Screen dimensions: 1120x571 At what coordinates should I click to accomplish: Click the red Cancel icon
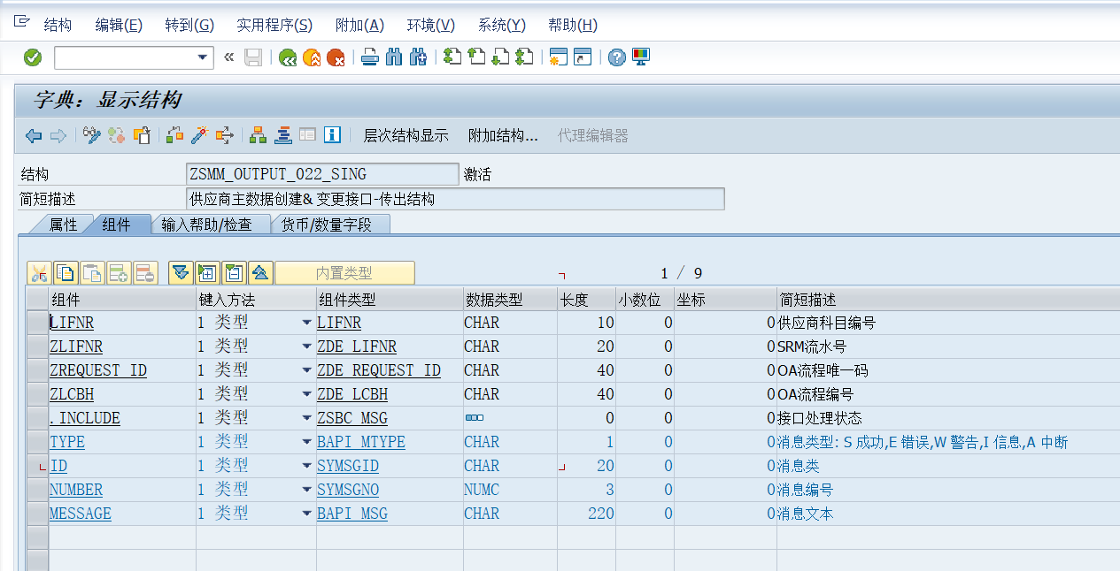coord(336,57)
